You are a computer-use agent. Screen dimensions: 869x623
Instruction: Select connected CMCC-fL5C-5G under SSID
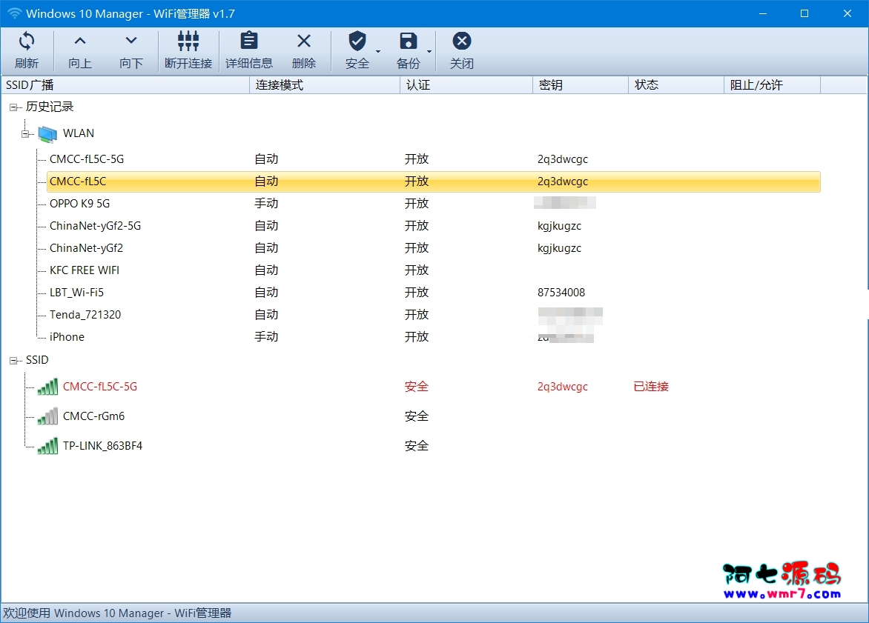[x=100, y=387]
